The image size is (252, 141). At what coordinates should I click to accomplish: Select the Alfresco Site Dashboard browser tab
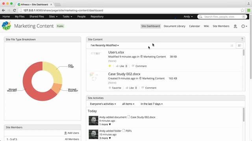click(x=35, y=4)
